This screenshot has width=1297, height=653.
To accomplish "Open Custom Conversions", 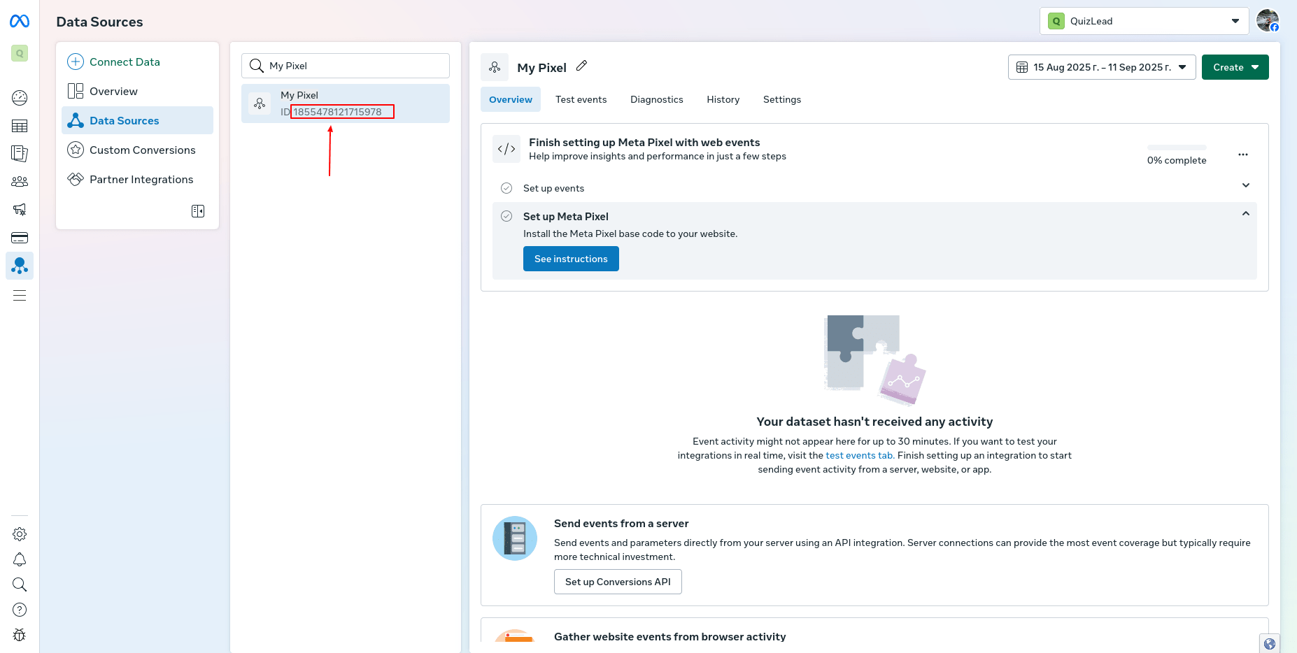I will 137,150.
